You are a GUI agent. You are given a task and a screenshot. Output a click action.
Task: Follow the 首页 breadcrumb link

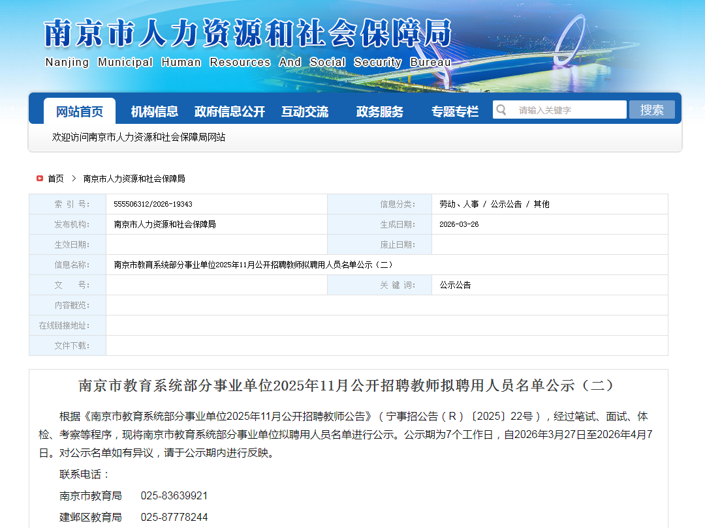tap(56, 179)
